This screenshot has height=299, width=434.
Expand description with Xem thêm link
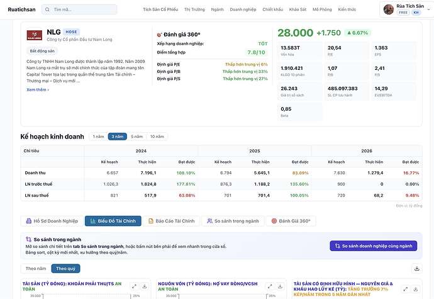[38, 90]
